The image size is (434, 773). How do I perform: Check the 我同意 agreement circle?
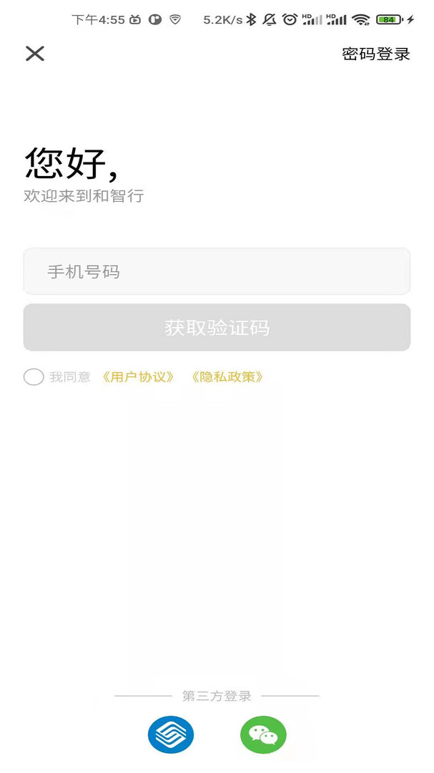click(x=34, y=377)
